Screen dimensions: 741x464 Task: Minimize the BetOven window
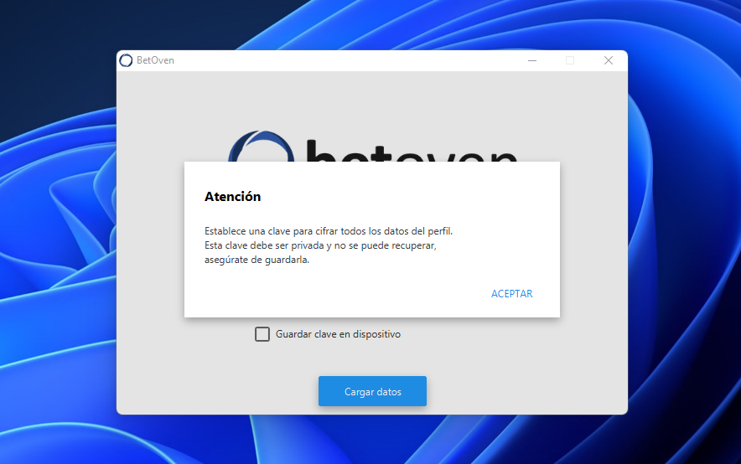tap(532, 60)
